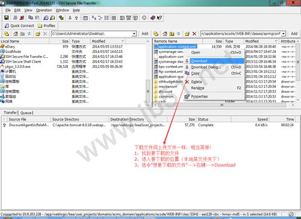Click the local pane vertical scrollbar
This screenshot has height=219, width=301.
[x=148, y=73]
